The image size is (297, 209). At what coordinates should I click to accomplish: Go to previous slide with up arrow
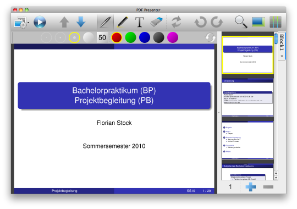64,22
